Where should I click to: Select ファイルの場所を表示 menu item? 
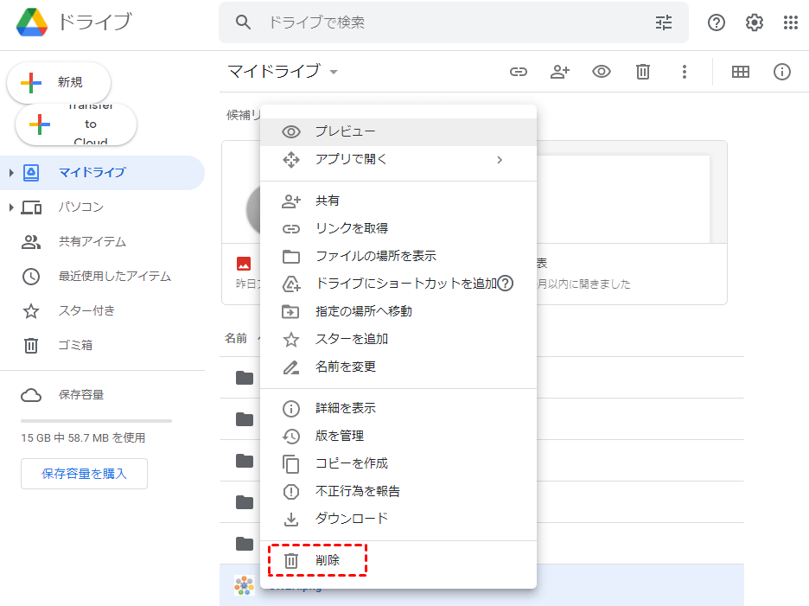398,256
